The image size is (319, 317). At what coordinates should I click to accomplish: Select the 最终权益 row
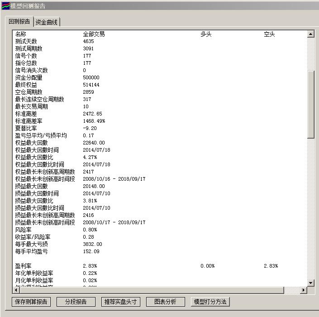click(x=26, y=85)
